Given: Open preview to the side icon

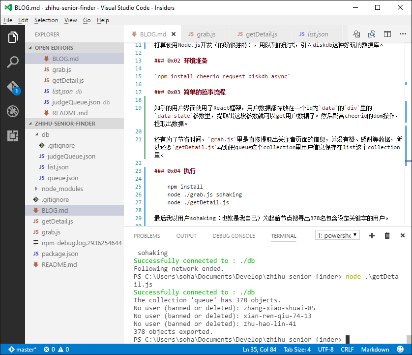Looking at the screenshot, I should 372,34.
